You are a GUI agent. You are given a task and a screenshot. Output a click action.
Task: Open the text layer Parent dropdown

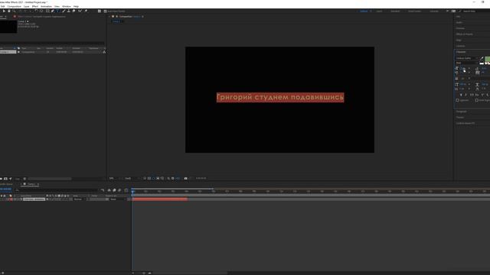118,199
